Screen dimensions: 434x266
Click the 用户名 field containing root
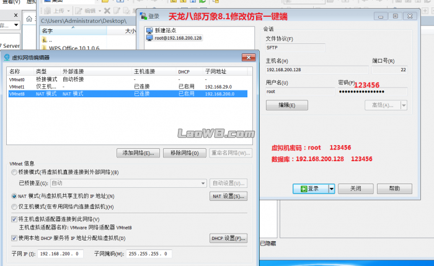coord(300,92)
